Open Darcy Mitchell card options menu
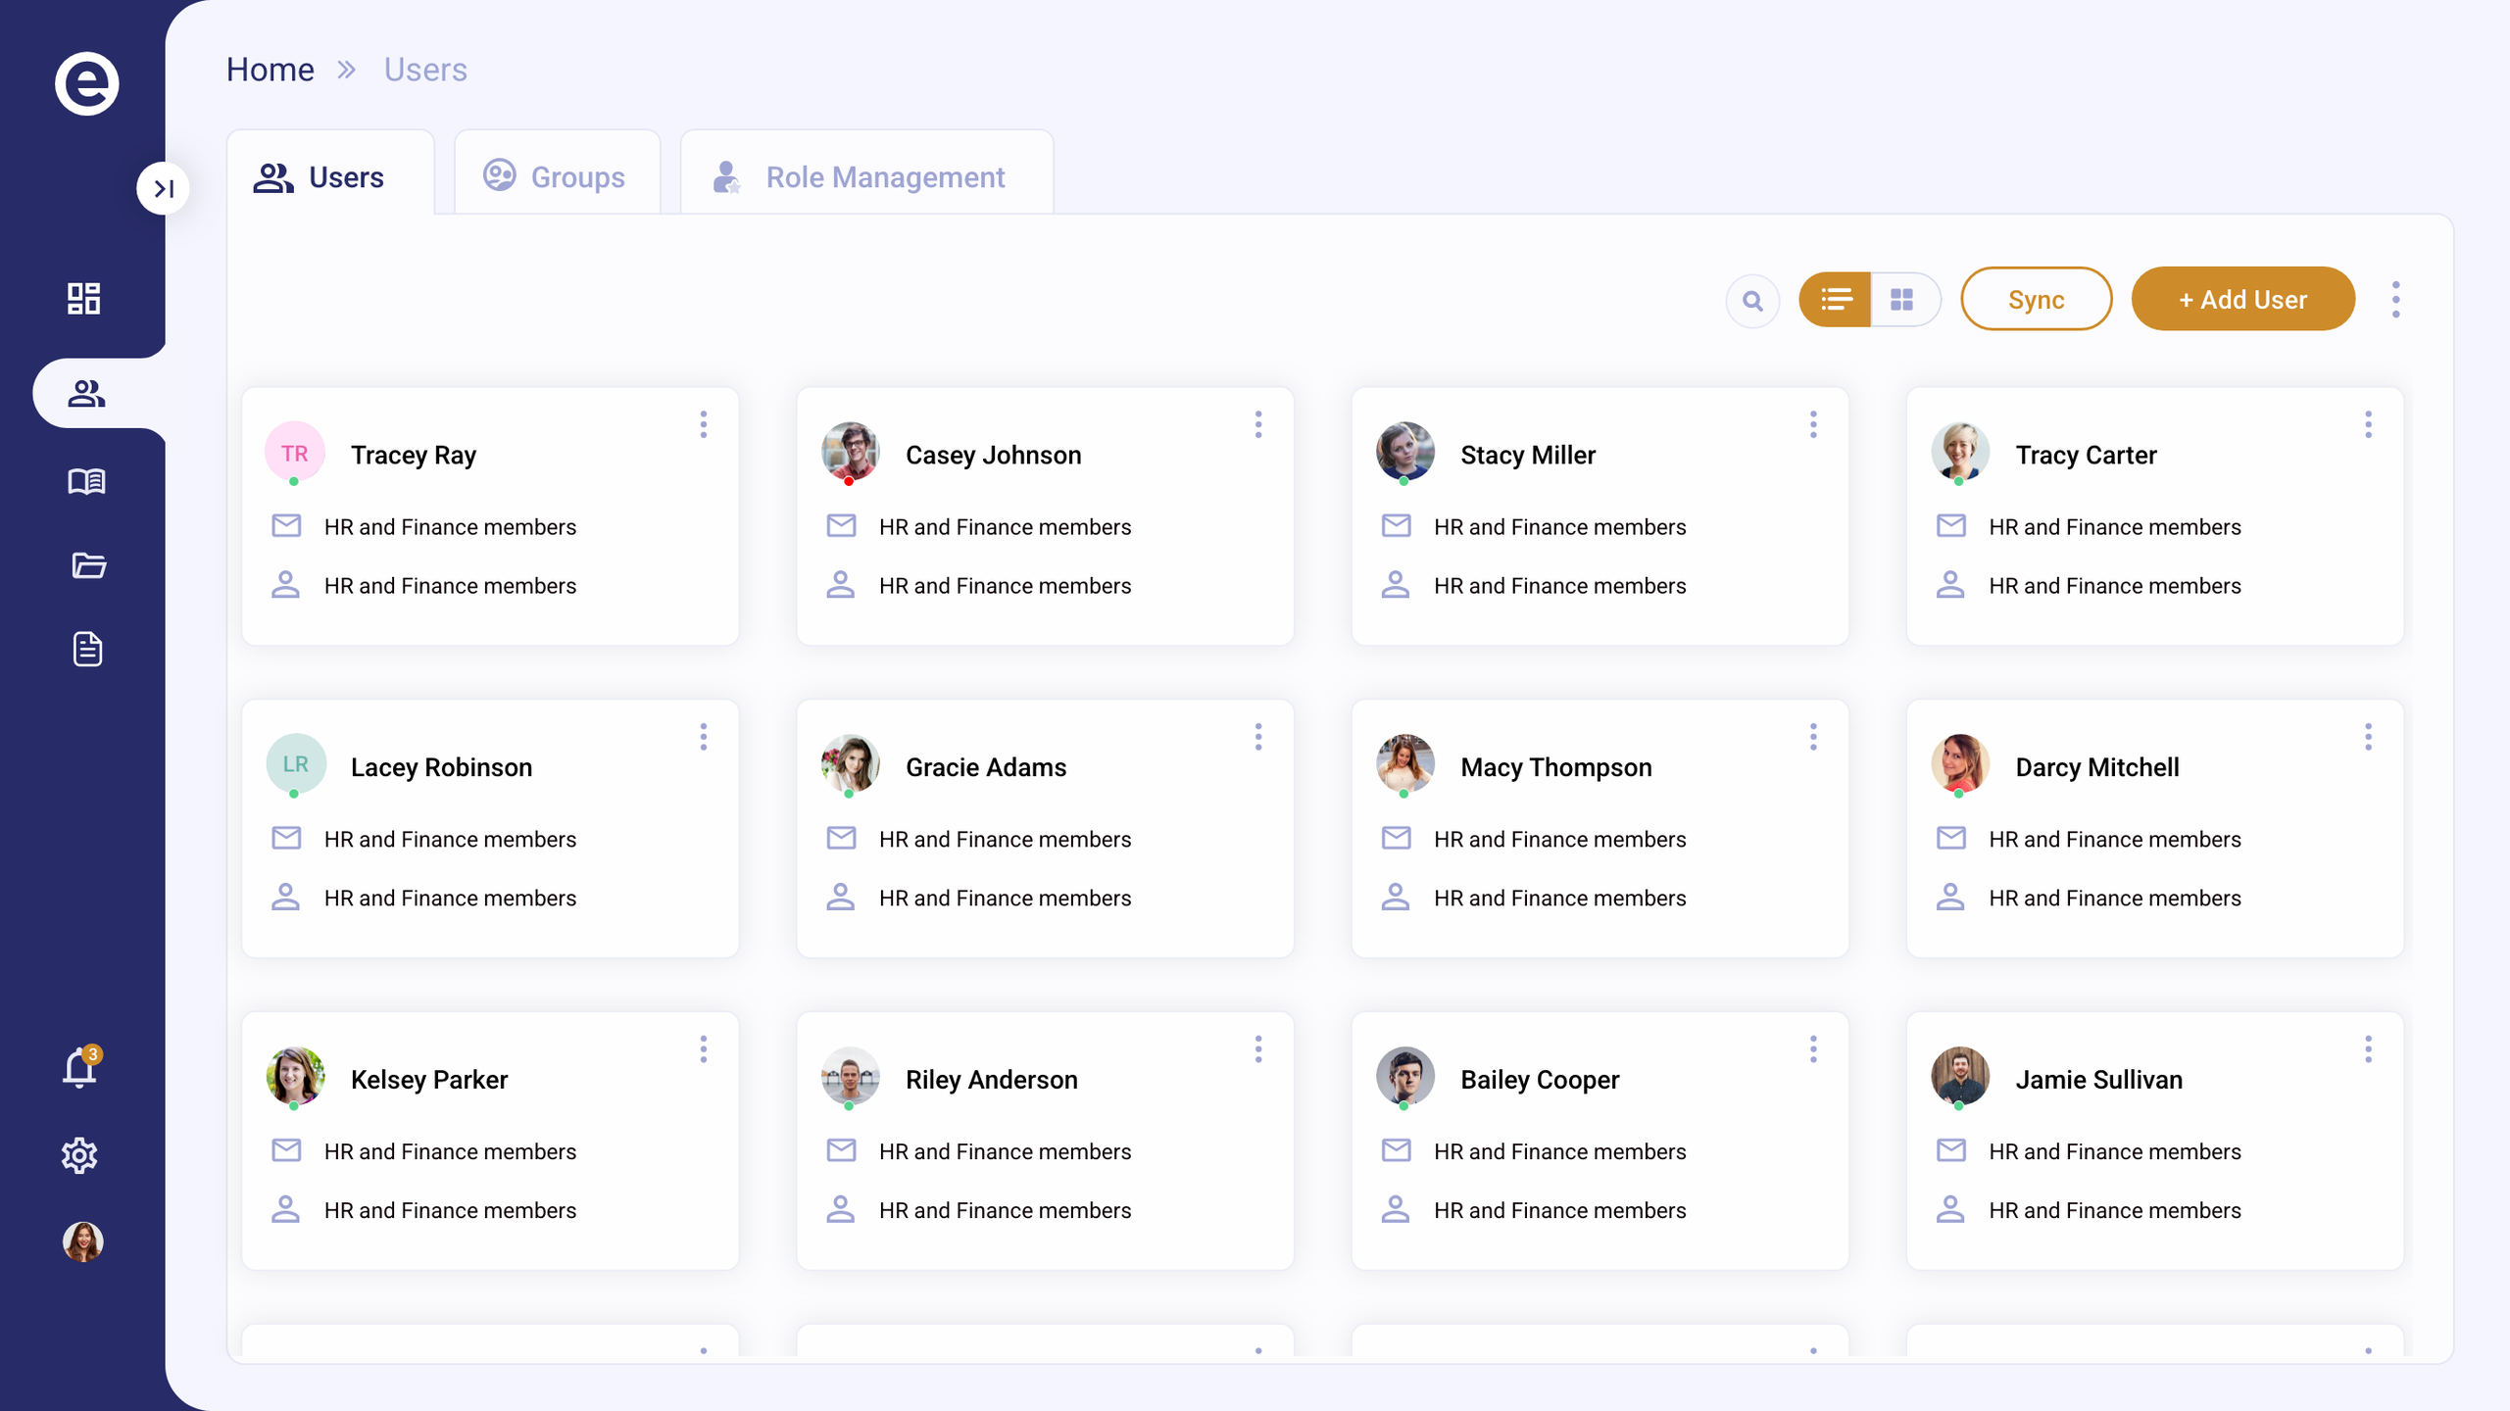Screen dimensions: 2510x1411 tap(2368, 737)
